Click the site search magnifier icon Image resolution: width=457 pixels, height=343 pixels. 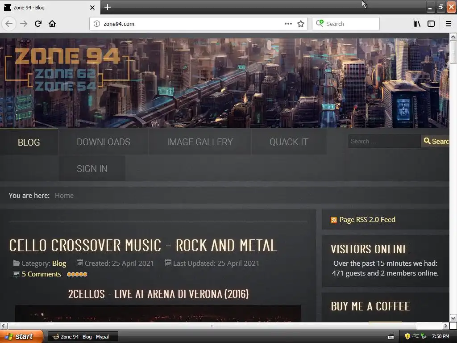pos(427,141)
